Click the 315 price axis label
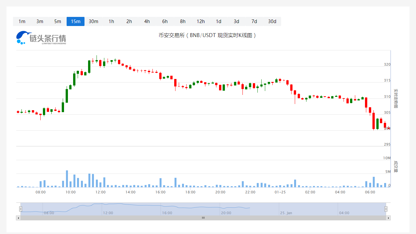 coord(387,80)
